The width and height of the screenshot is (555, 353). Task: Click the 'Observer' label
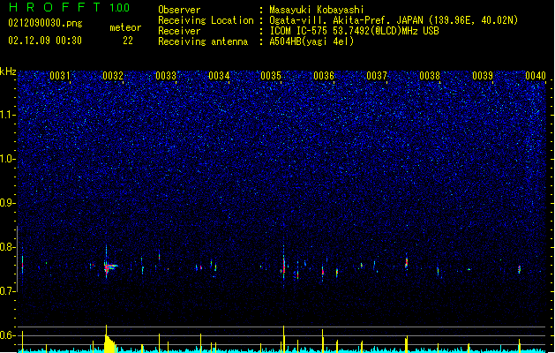point(179,10)
